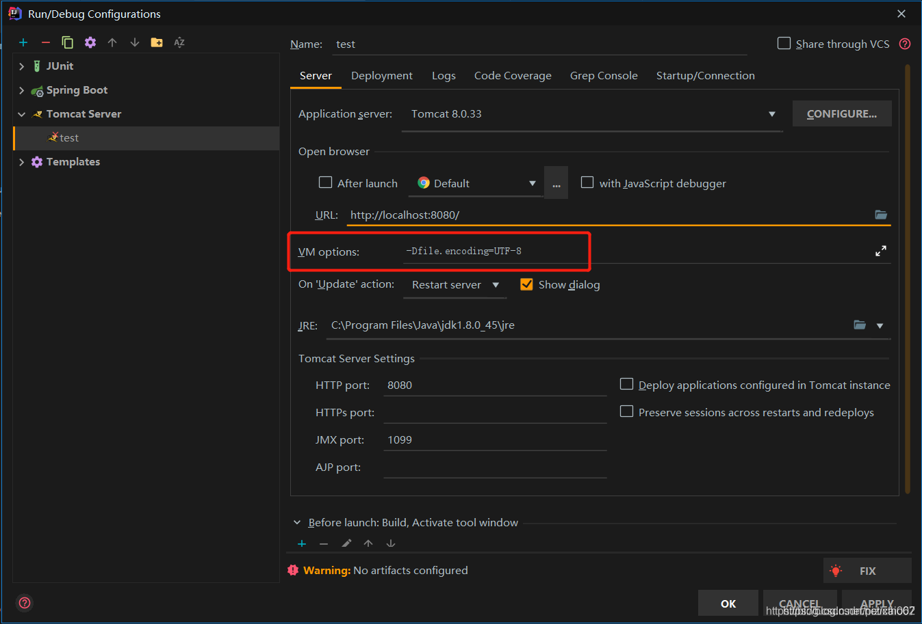Switch to the Grep Console tab
Image resolution: width=922 pixels, height=624 pixels.
[604, 76]
